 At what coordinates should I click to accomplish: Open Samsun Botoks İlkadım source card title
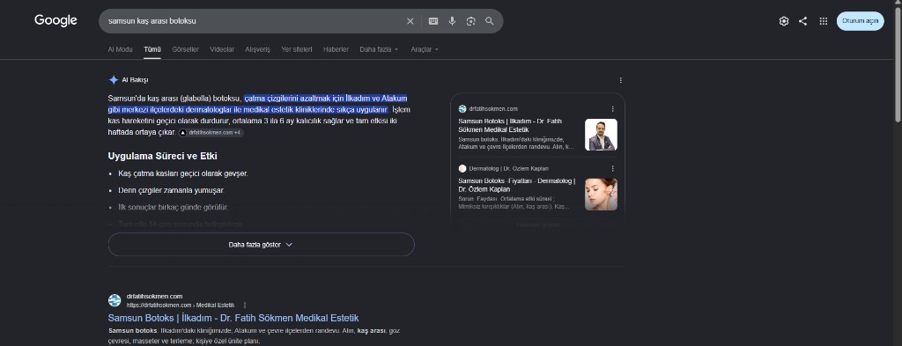510,125
